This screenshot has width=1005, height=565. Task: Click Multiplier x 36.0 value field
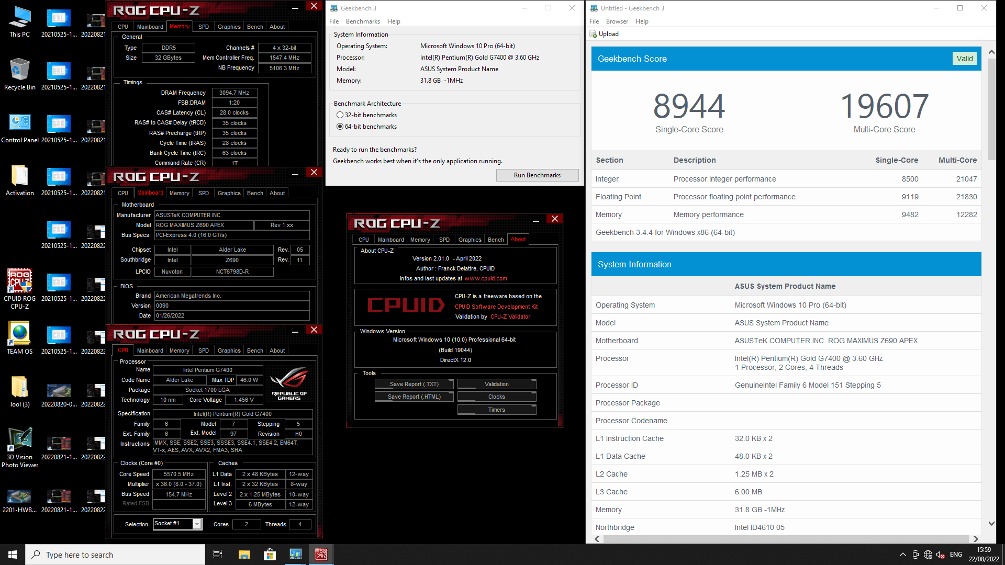(178, 484)
